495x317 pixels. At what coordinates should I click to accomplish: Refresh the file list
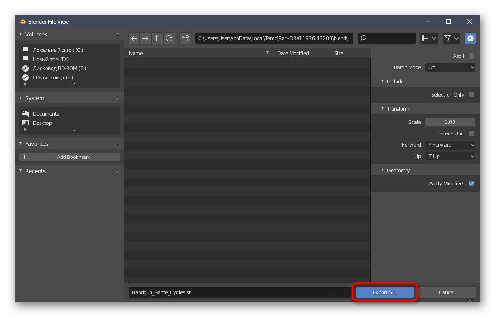169,38
